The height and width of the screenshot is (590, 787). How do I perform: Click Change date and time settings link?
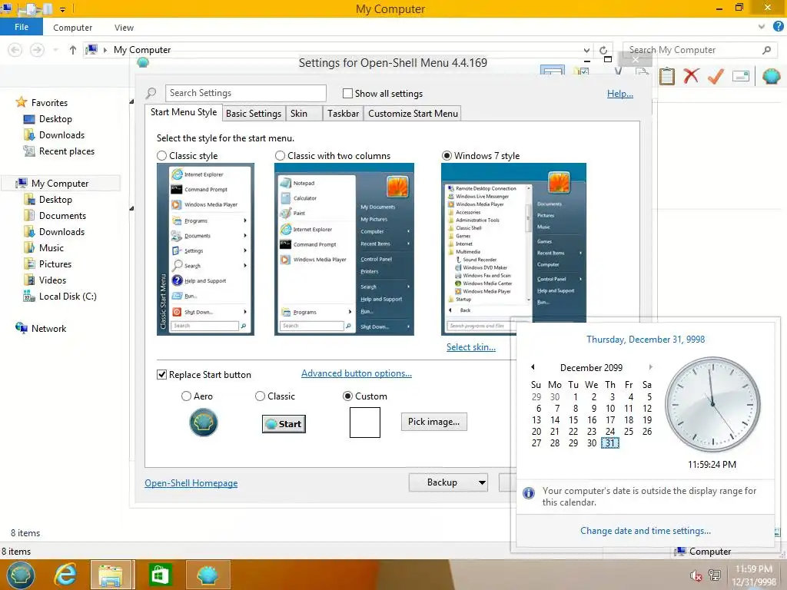tap(646, 530)
